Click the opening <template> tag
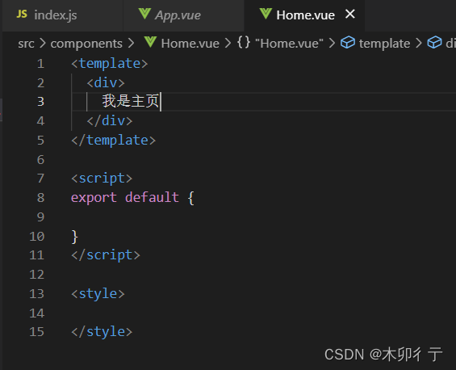The width and height of the screenshot is (456, 370). coord(110,64)
